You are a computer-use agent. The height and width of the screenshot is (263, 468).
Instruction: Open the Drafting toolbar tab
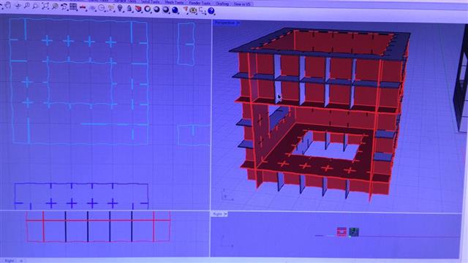click(x=222, y=4)
